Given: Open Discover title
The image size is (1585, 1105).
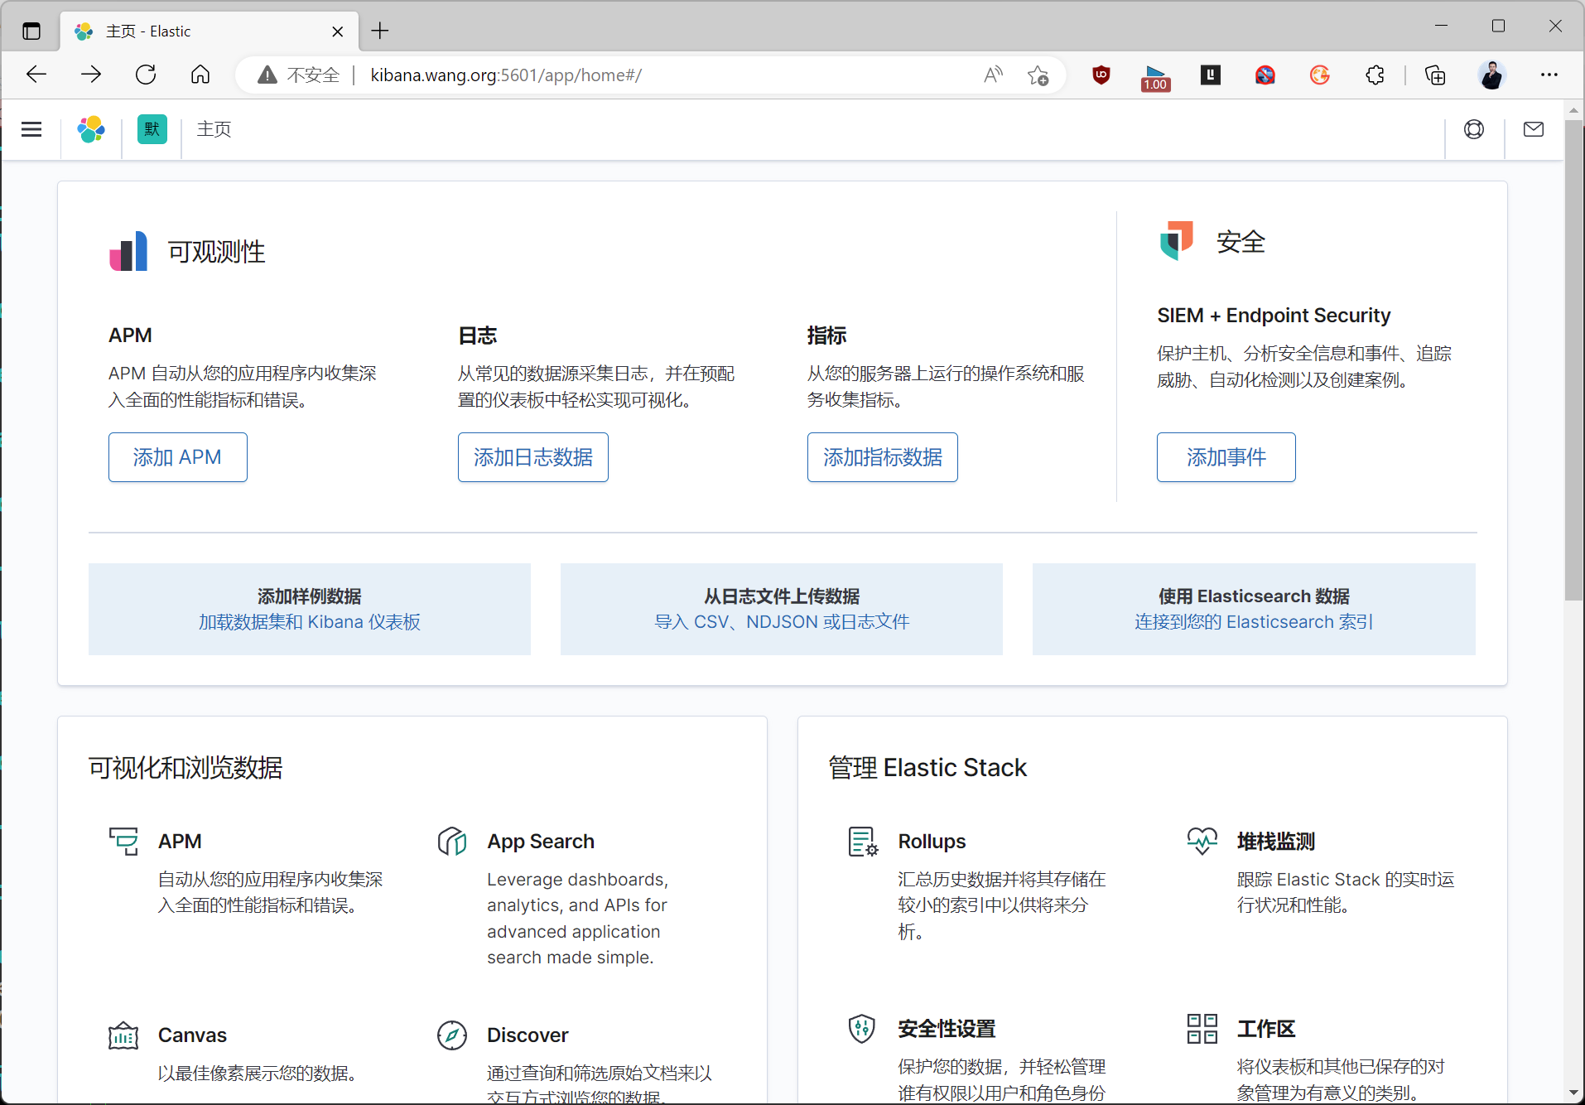Looking at the screenshot, I should coord(528,1035).
